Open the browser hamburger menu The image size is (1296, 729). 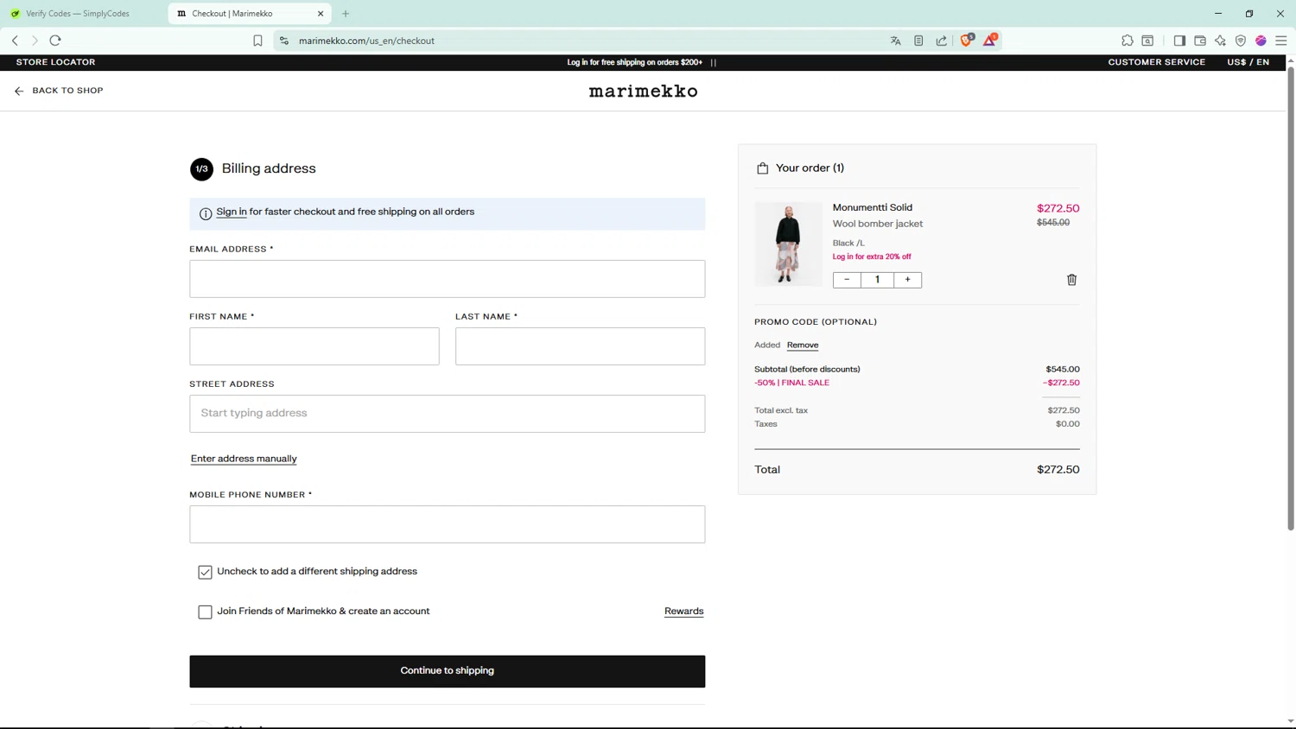[x=1281, y=41]
